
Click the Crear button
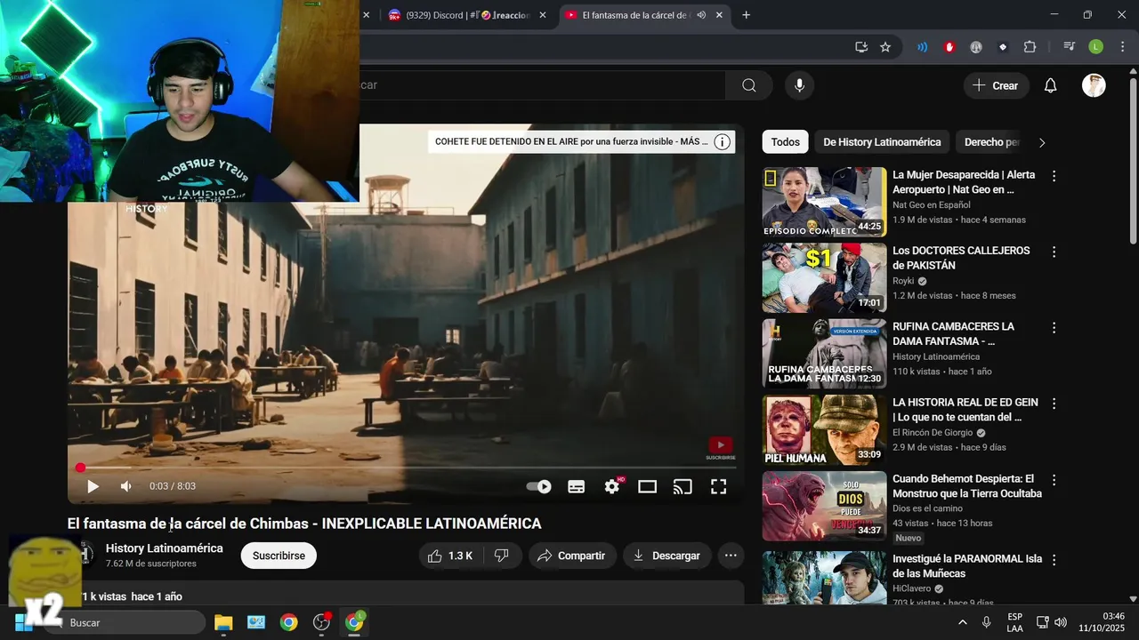tap(996, 85)
